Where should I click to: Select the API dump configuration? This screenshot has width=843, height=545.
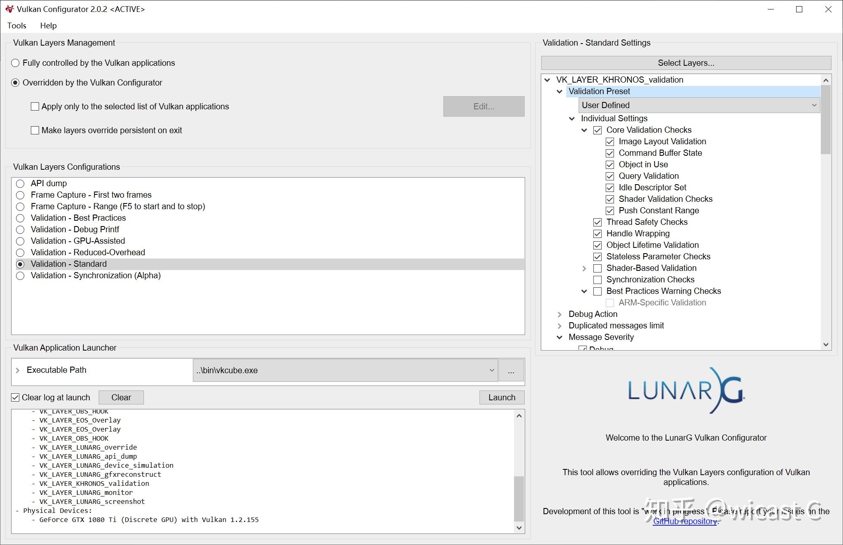click(x=20, y=184)
